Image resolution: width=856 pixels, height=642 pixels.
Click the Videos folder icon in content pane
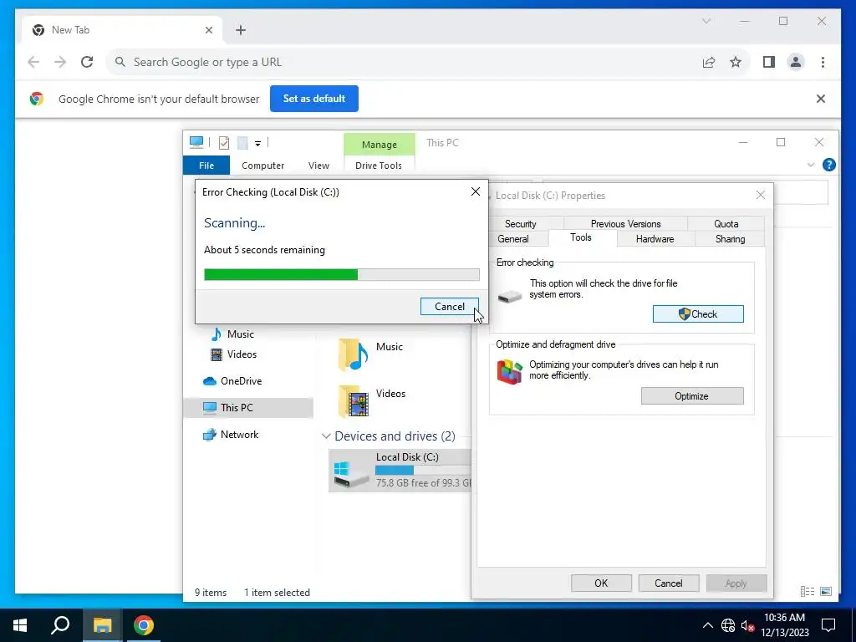[x=353, y=401]
